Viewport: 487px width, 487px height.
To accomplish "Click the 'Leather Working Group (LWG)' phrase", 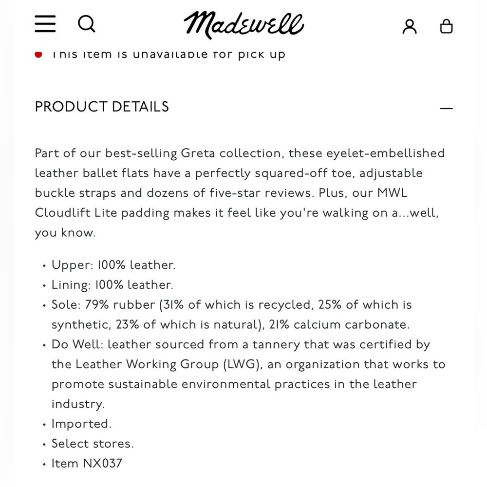I will (168, 364).
